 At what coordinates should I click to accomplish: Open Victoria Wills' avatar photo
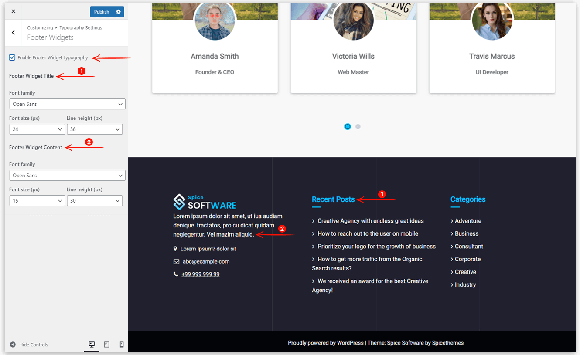tap(354, 20)
